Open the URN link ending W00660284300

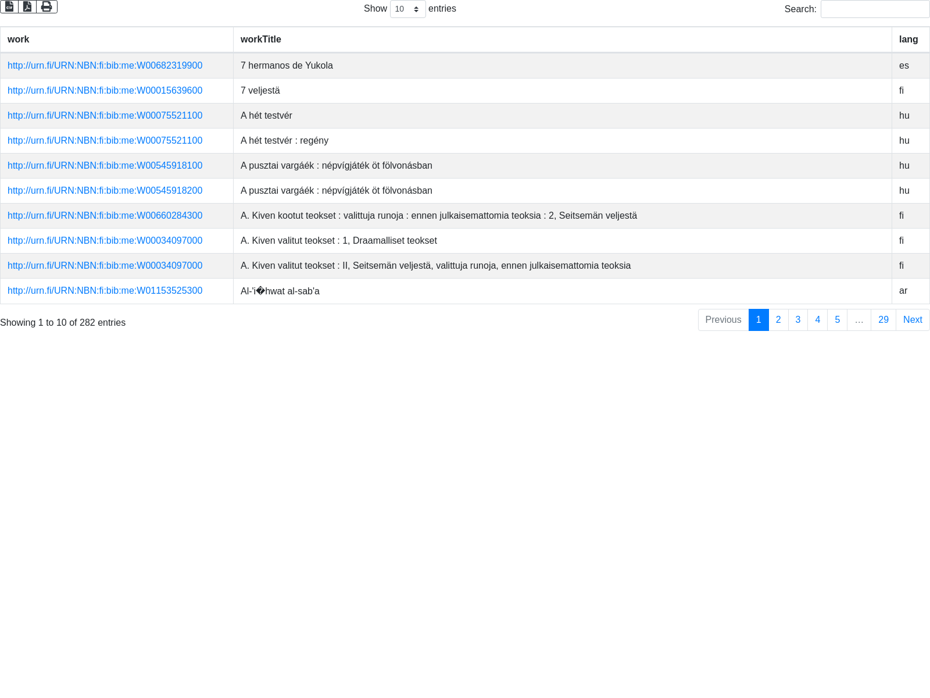(105, 216)
